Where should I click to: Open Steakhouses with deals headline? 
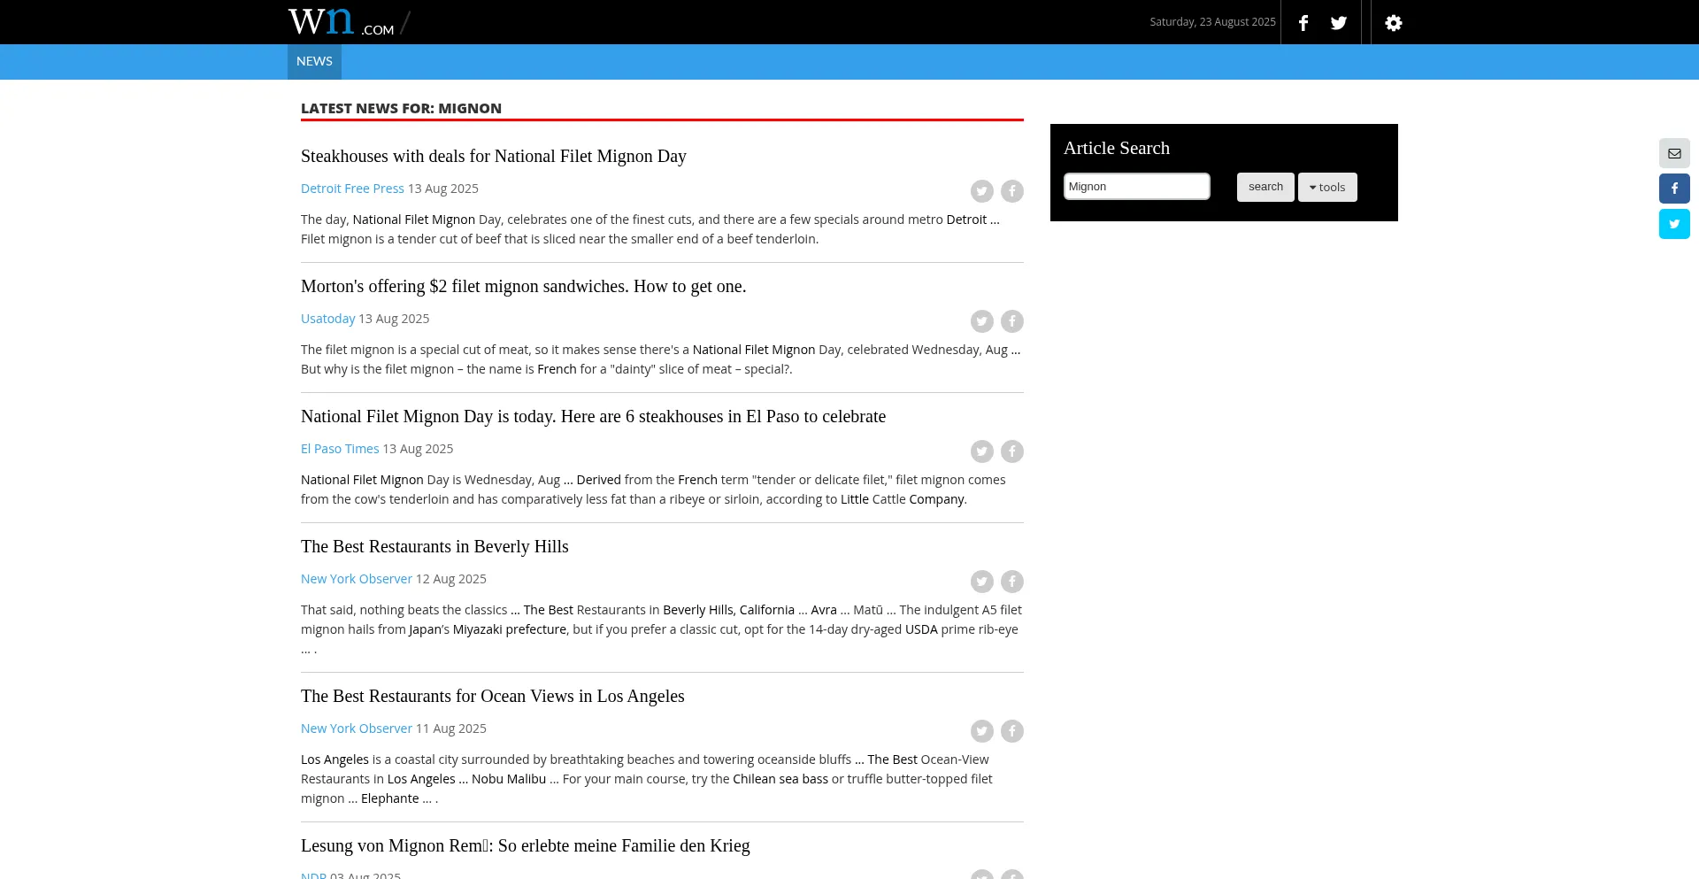click(494, 157)
